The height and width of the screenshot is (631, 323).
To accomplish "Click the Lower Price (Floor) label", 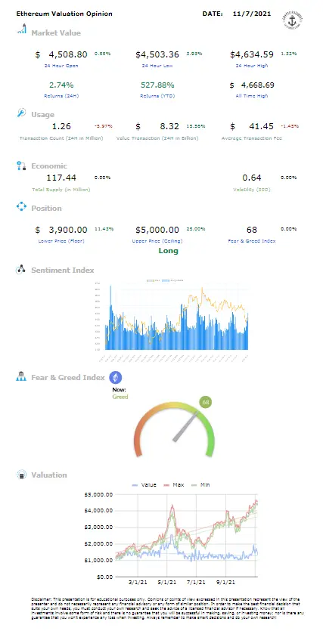I will pyautogui.click(x=61, y=241).
